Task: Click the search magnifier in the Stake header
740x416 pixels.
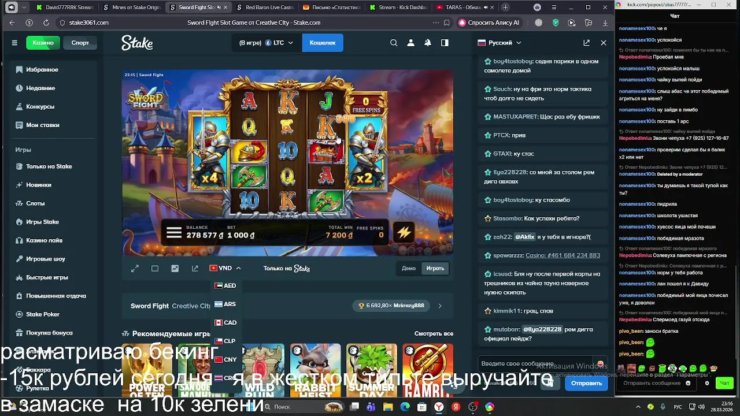Action: (x=394, y=43)
